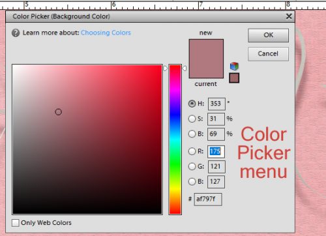Click the red value field 175
The width and height of the screenshot is (326, 236).
coord(216,151)
